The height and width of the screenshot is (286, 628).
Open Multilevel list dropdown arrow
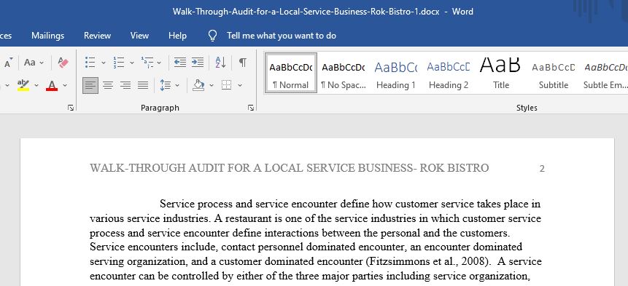[159, 63]
